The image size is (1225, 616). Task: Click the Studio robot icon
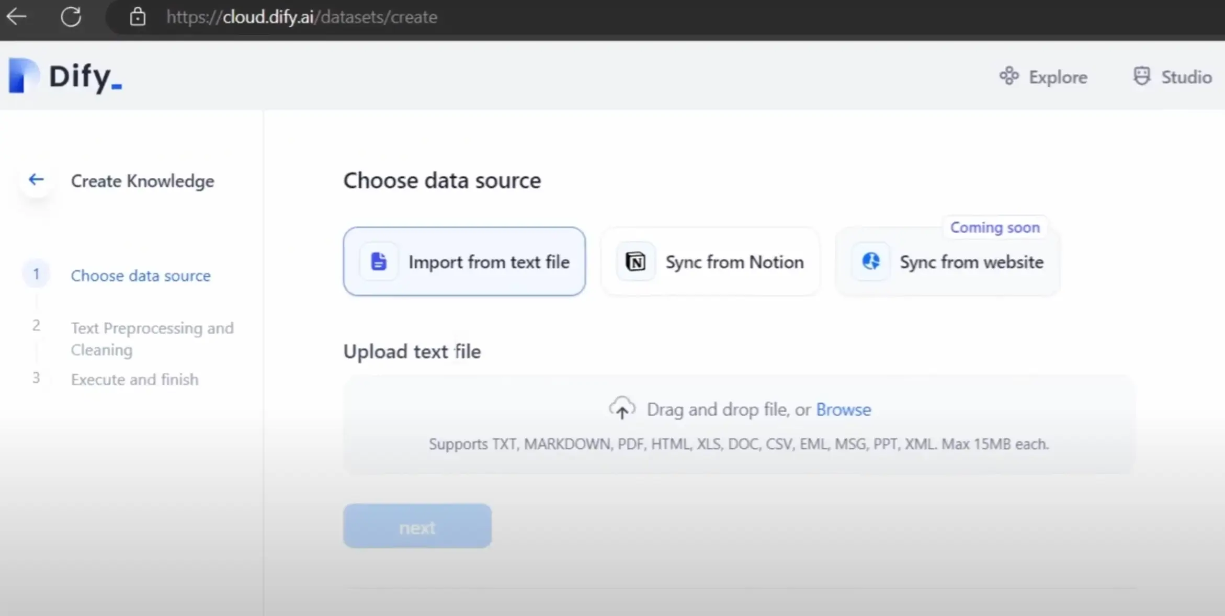tap(1141, 76)
